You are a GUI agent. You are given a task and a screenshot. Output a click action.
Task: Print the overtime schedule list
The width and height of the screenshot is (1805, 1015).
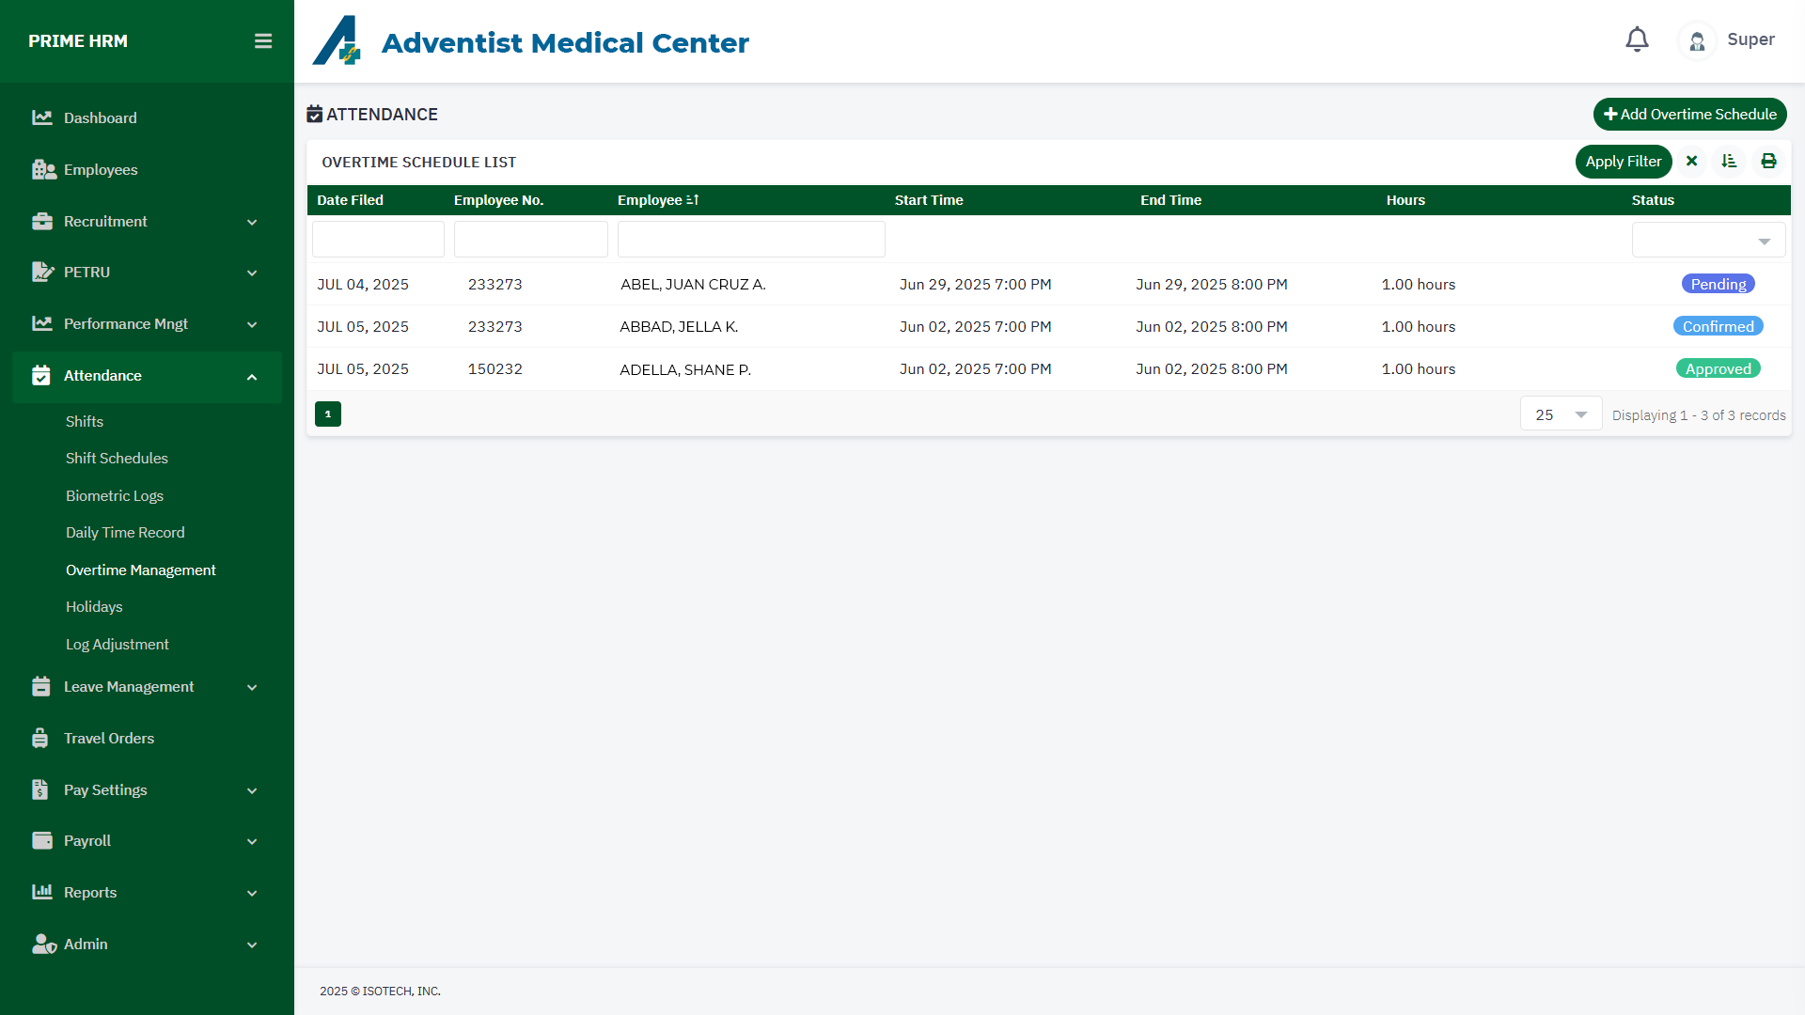click(1768, 162)
